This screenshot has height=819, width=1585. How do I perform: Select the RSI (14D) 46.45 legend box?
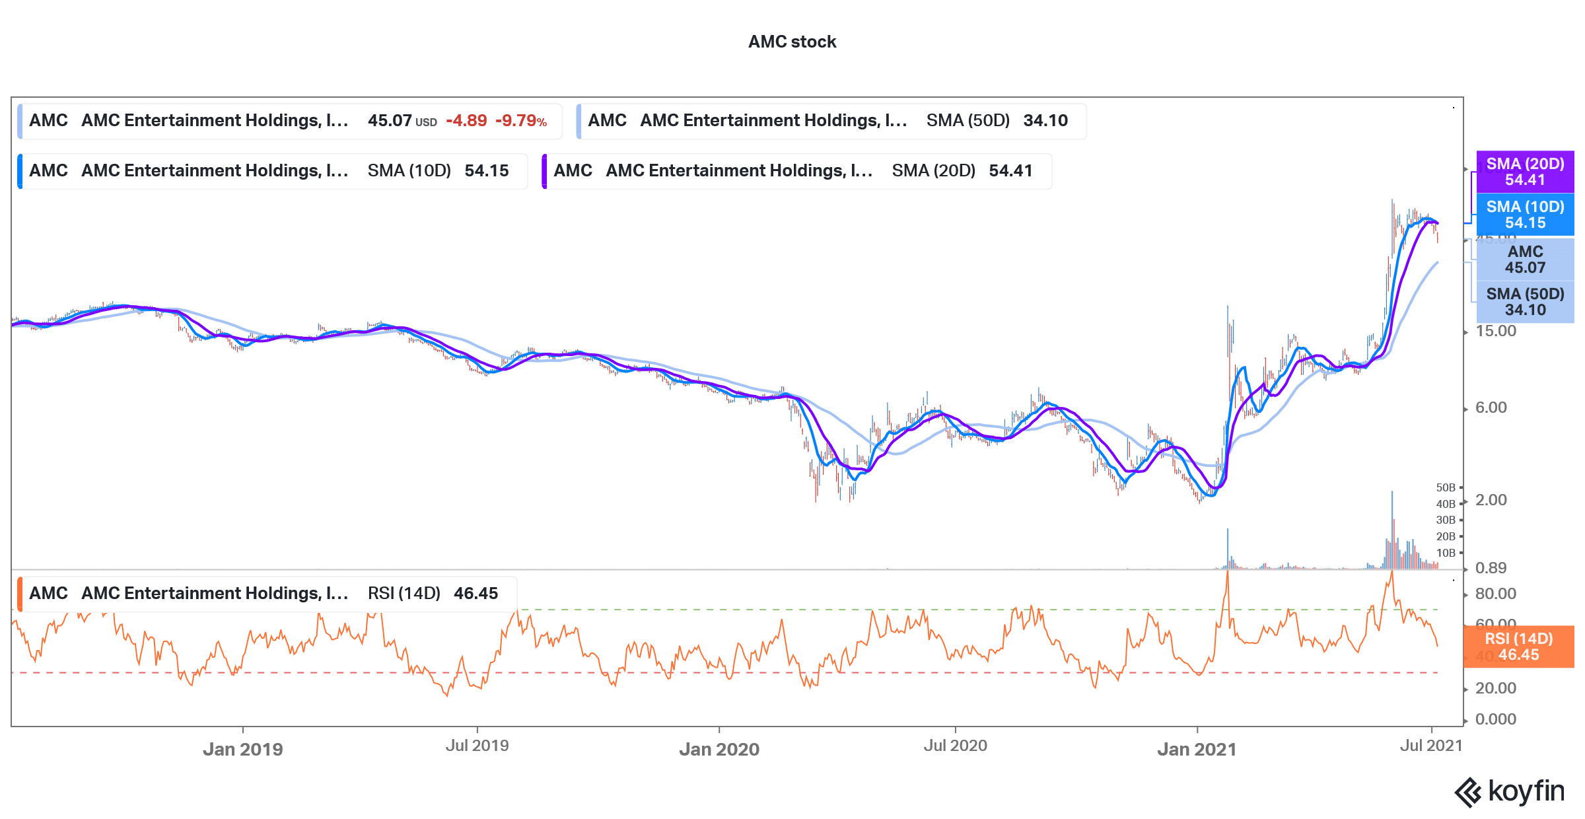pyautogui.click(x=267, y=594)
